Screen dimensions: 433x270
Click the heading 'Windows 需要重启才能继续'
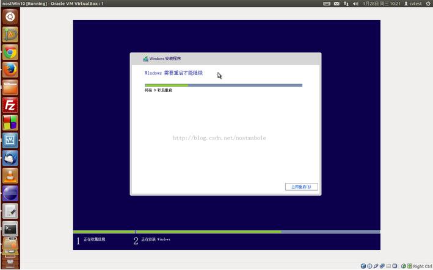coord(173,73)
